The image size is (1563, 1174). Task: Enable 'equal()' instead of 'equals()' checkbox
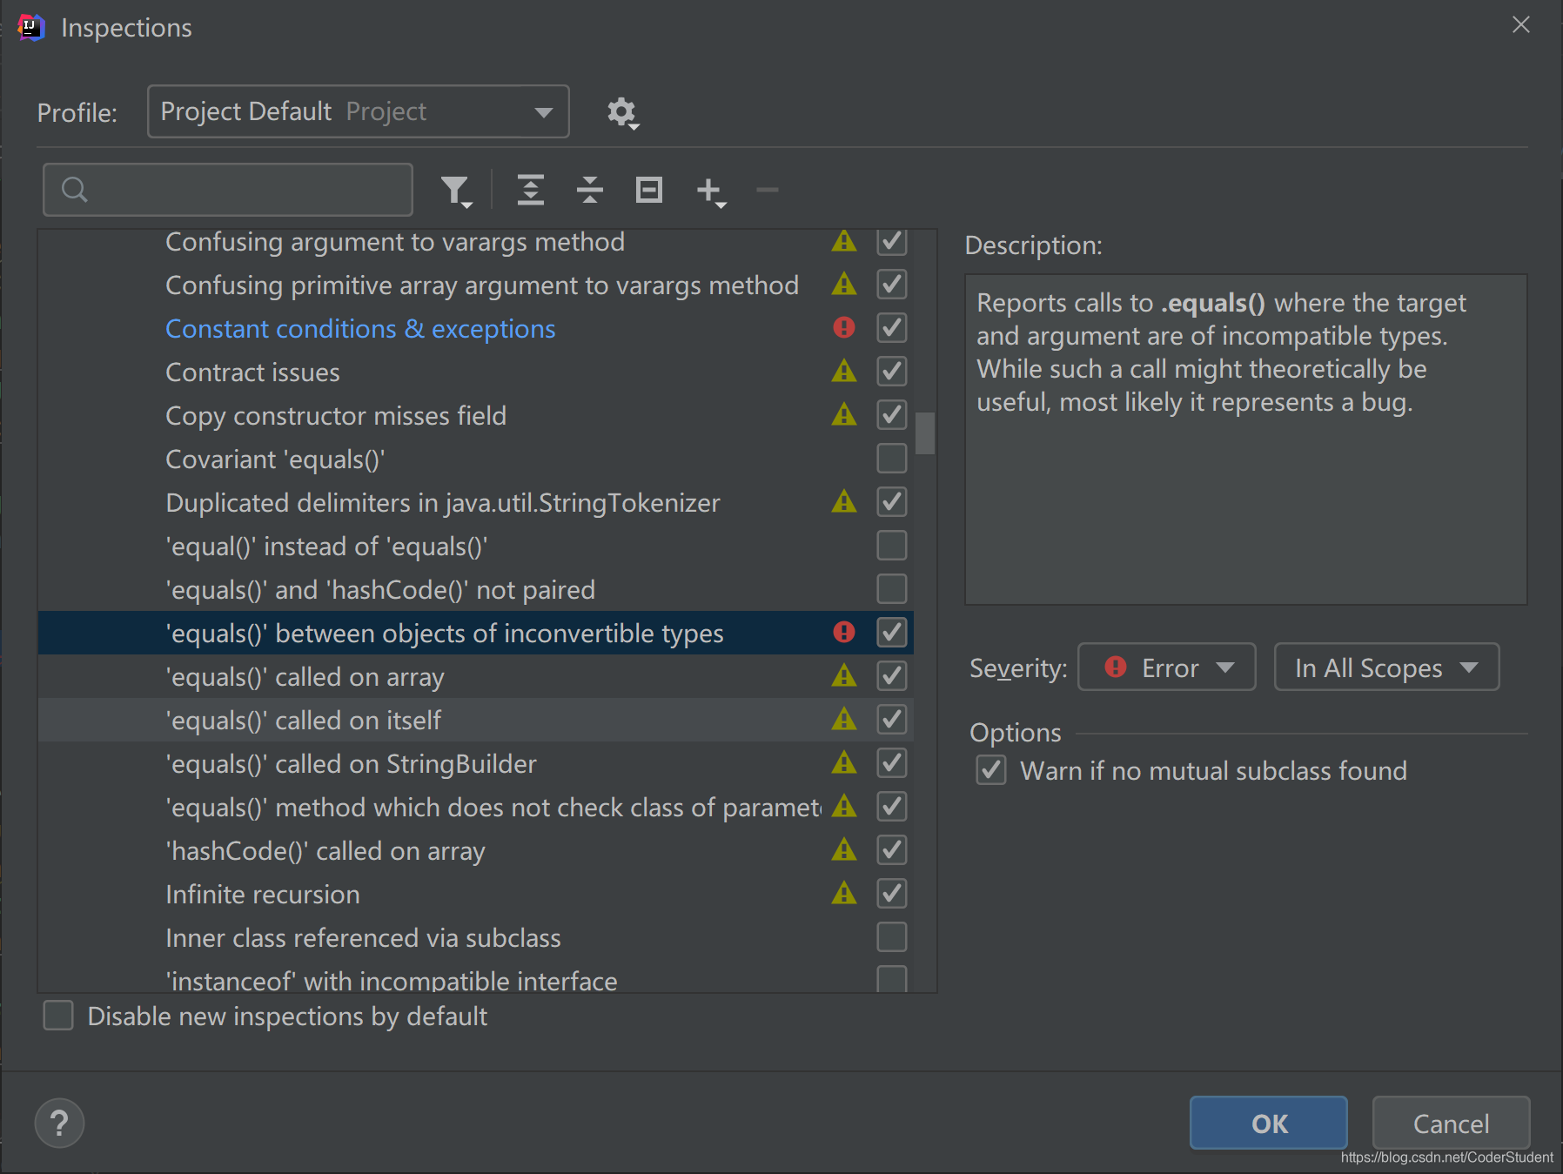(892, 546)
